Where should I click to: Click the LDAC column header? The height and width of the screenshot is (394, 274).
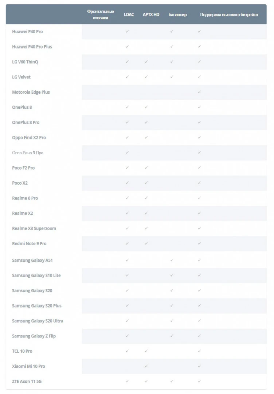(129, 15)
